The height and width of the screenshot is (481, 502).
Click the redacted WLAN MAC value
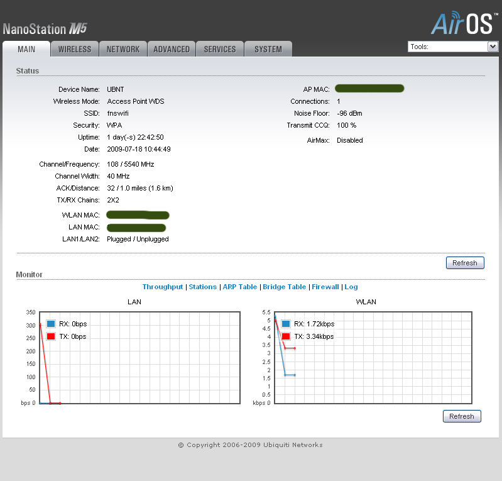tap(138, 215)
